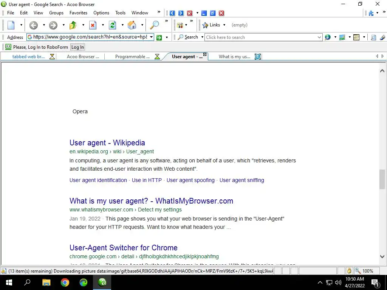Switch to the 'Programmable ...' tab
The width and height of the screenshot is (387, 290).
point(132,57)
